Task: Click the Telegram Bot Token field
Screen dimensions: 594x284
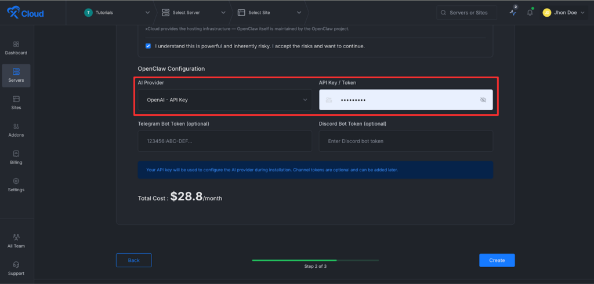Action: pyautogui.click(x=224, y=141)
